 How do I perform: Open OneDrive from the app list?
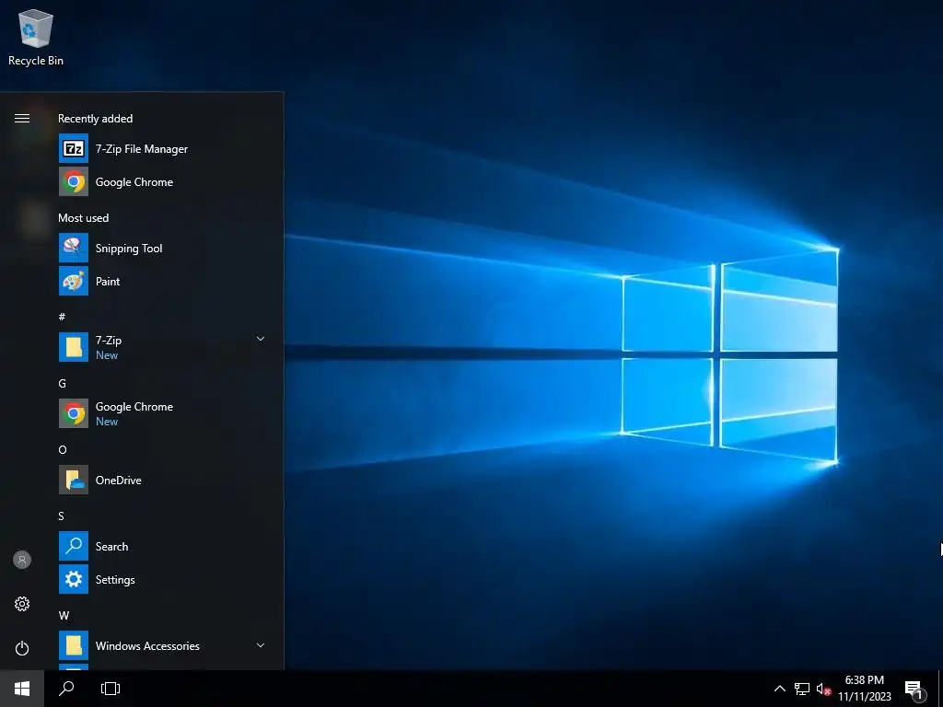169,480
